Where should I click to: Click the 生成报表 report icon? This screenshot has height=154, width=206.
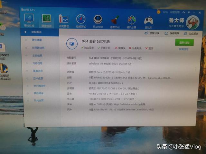[x=185, y=33]
